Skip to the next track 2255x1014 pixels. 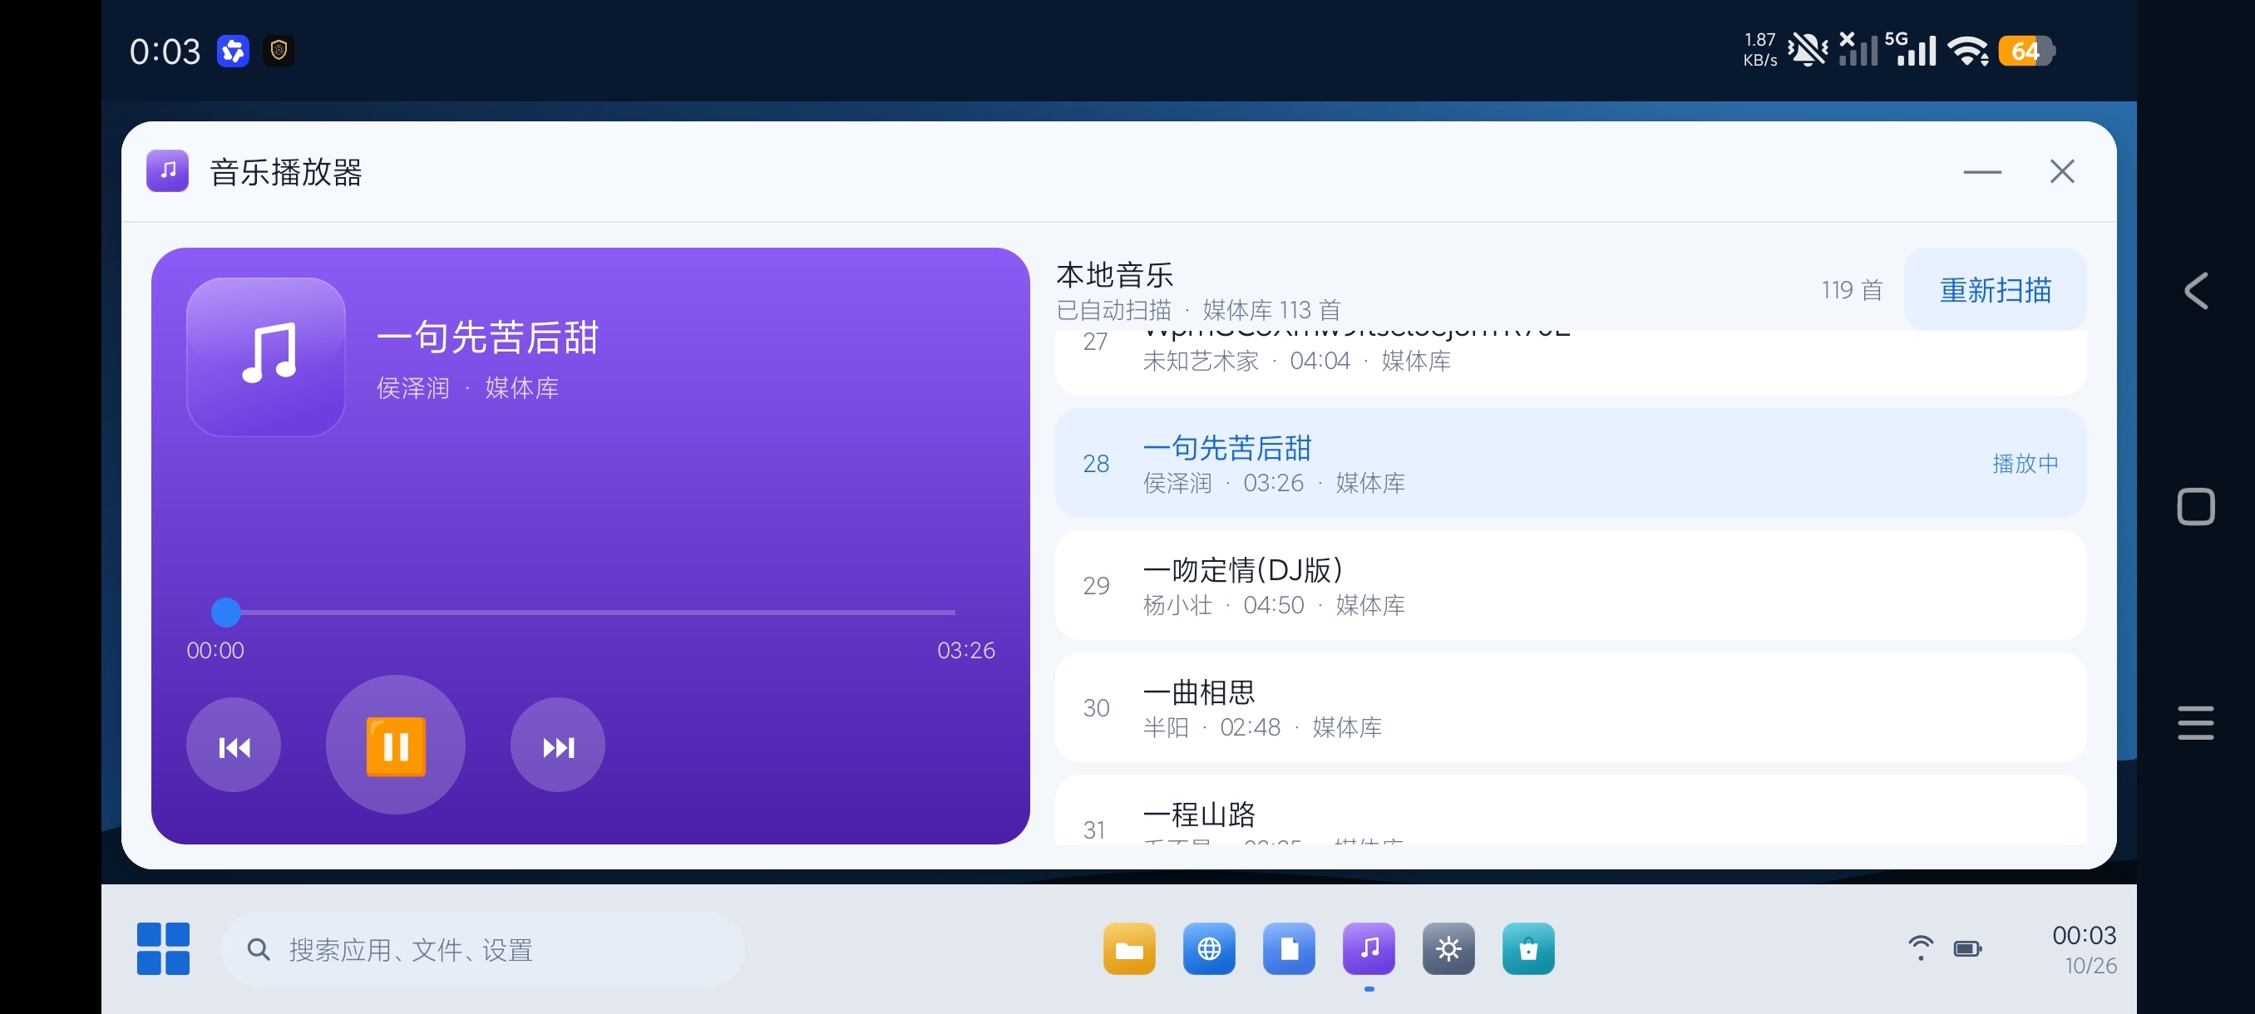point(558,746)
